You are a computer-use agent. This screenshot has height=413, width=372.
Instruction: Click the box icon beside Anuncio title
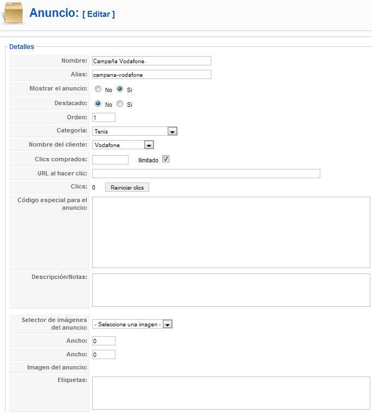(13, 13)
